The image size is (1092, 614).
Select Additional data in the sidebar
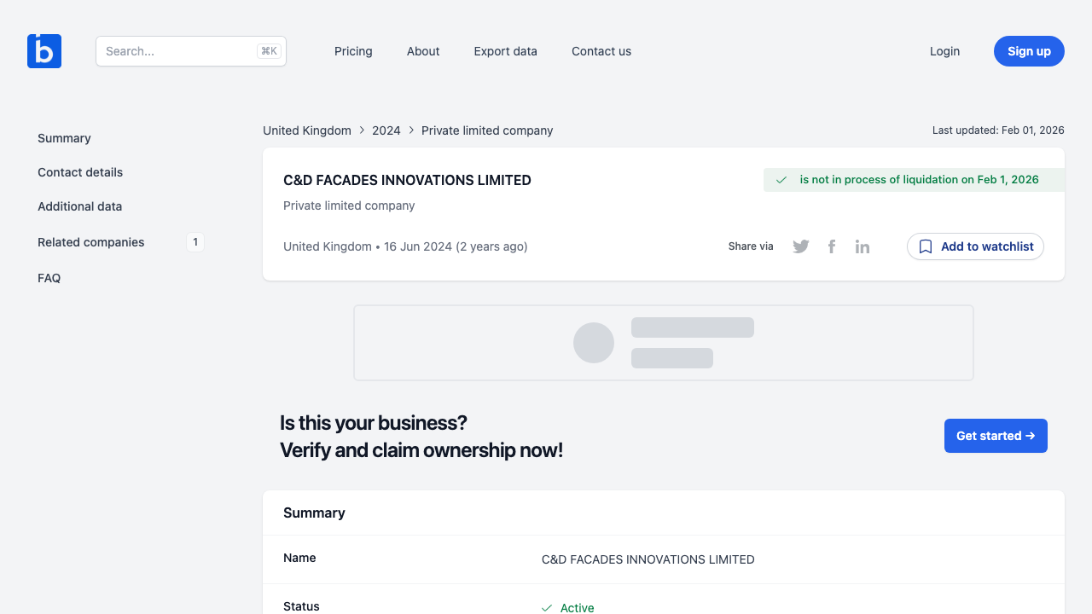[79, 206]
